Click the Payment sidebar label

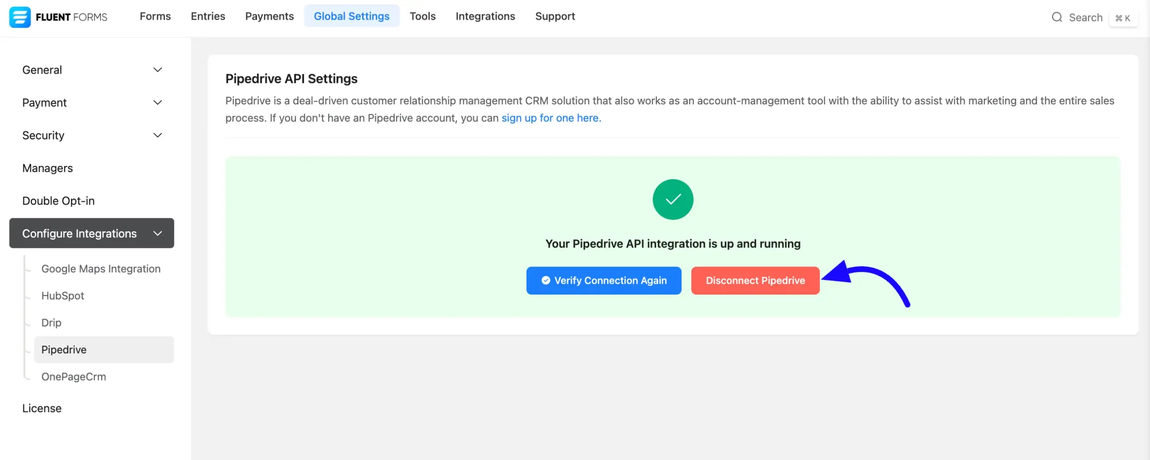coord(44,103)
